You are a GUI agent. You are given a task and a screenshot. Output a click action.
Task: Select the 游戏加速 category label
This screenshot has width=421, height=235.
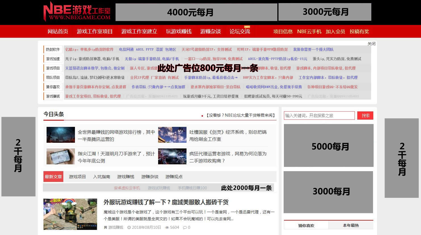click(x=53, y=59)
